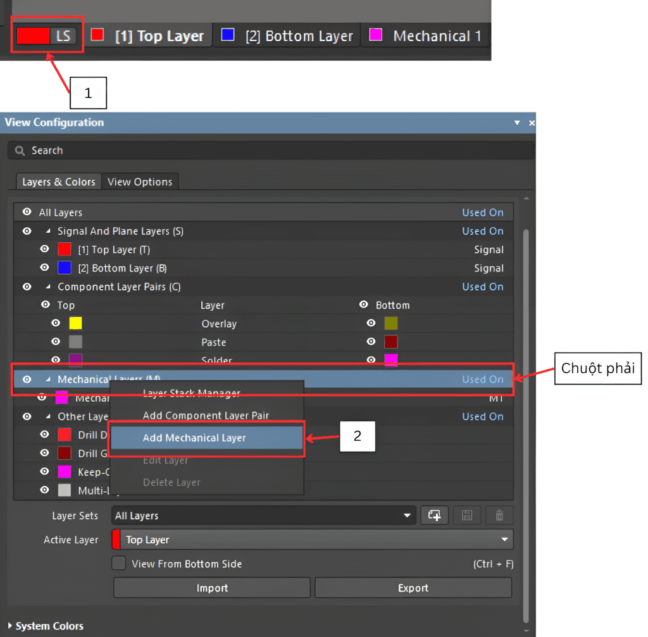Collapse Signal And Plane Layers group
Viewport: 648px width, 637px height.
pyautogui.click(x=49, y=232)
